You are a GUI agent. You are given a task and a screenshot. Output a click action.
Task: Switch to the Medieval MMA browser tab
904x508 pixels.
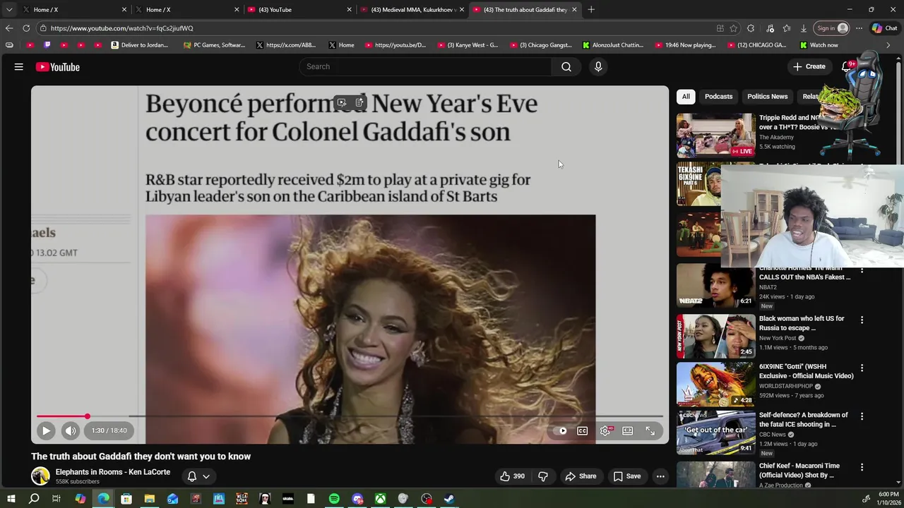412,9
